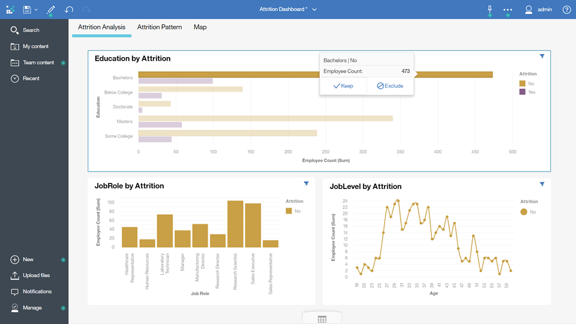Open the admin user menu
This screenshot has height=324, width=576.
point(538,10)
